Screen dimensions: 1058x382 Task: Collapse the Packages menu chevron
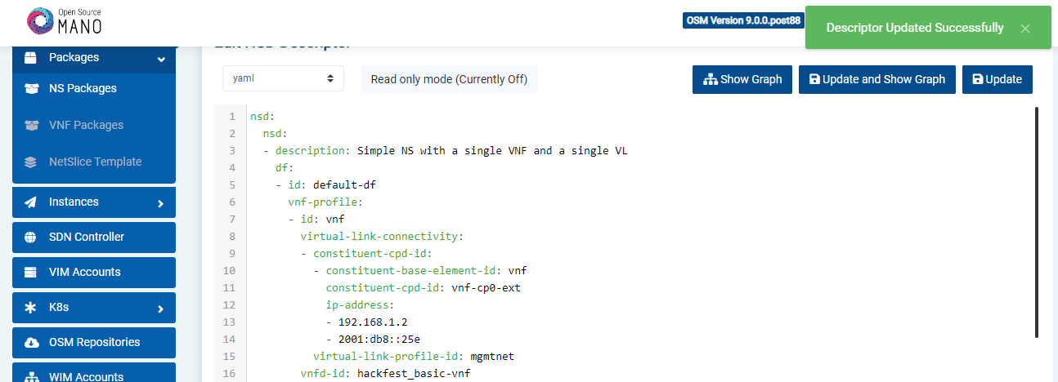point(161,59)
